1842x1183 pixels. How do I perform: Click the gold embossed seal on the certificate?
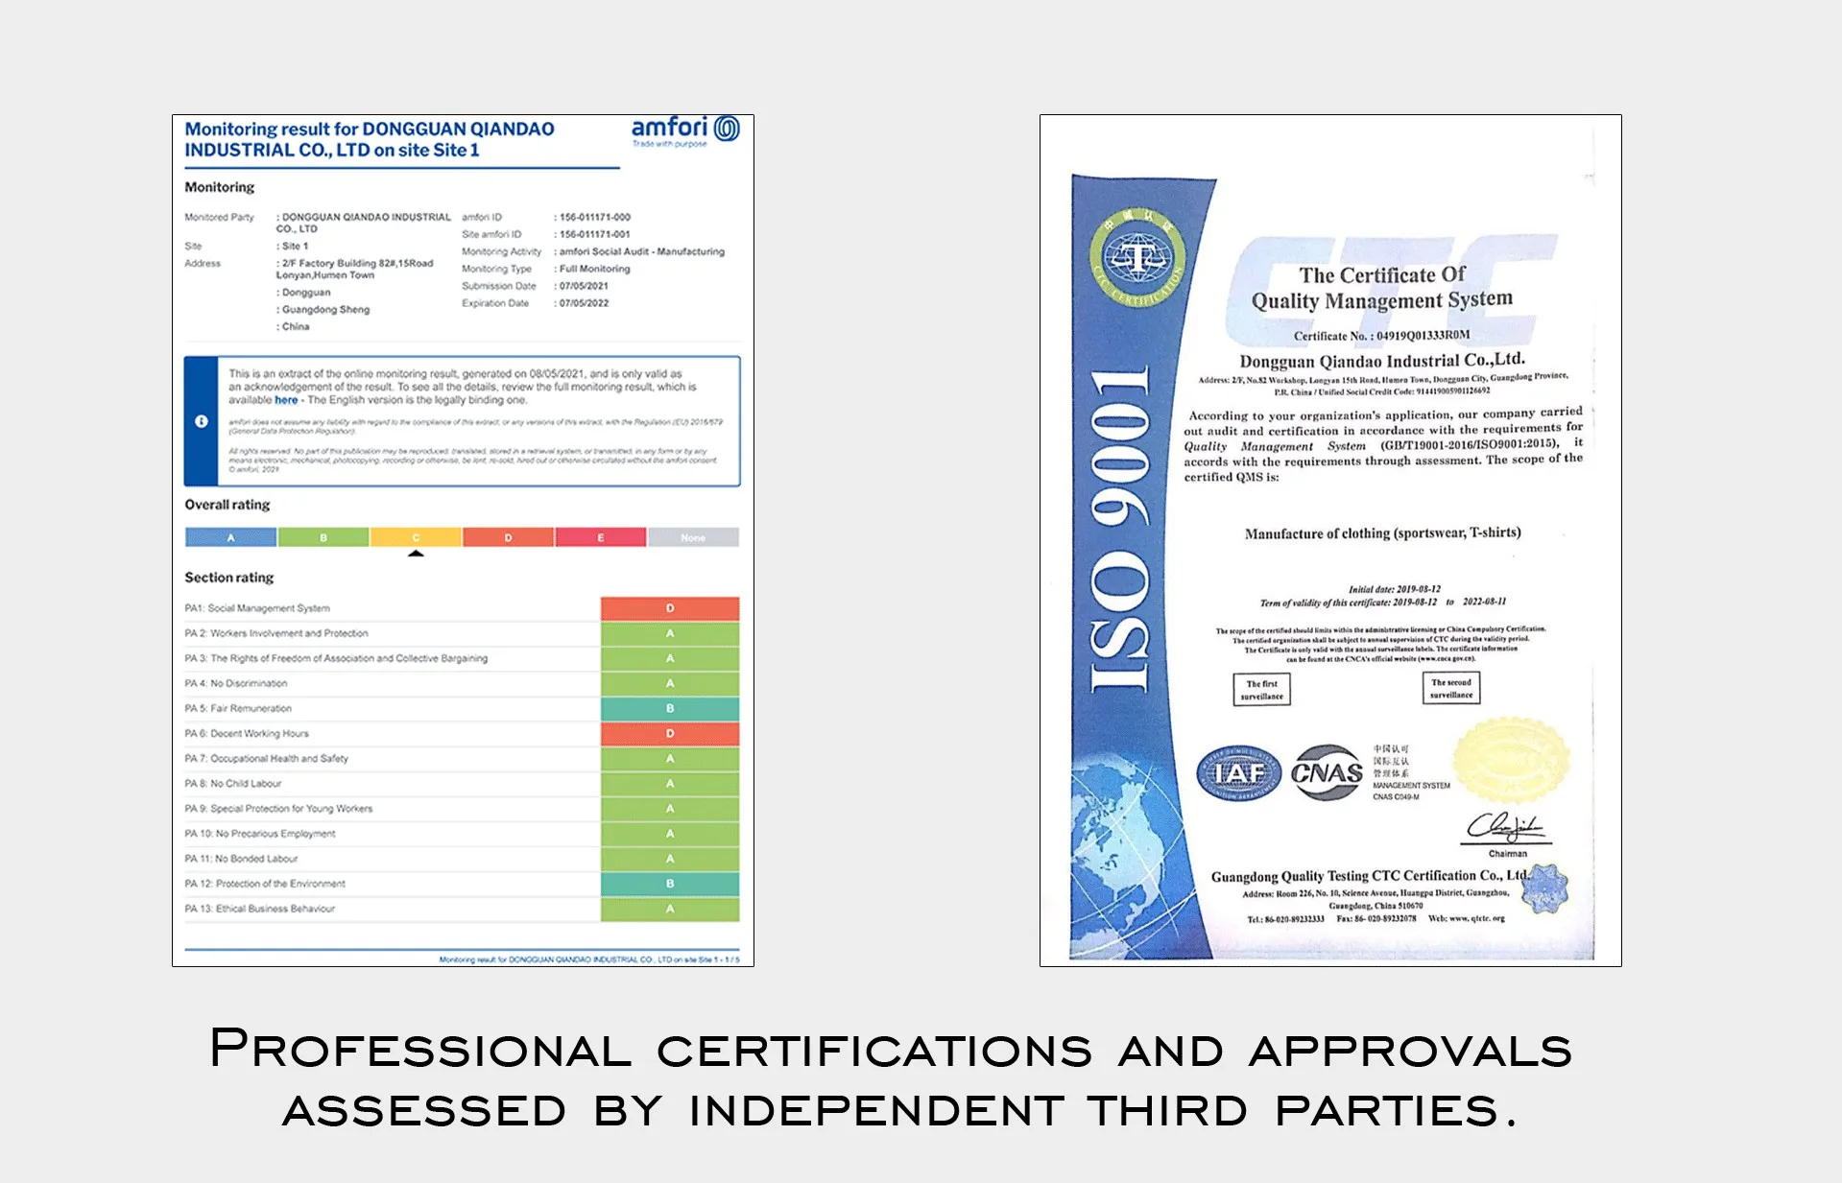point(1510,761)
